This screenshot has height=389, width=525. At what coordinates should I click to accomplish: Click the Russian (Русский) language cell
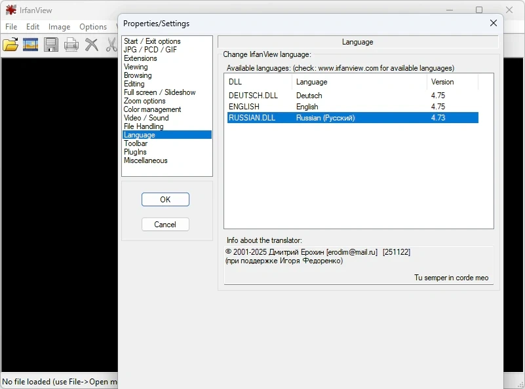(326, 118)
